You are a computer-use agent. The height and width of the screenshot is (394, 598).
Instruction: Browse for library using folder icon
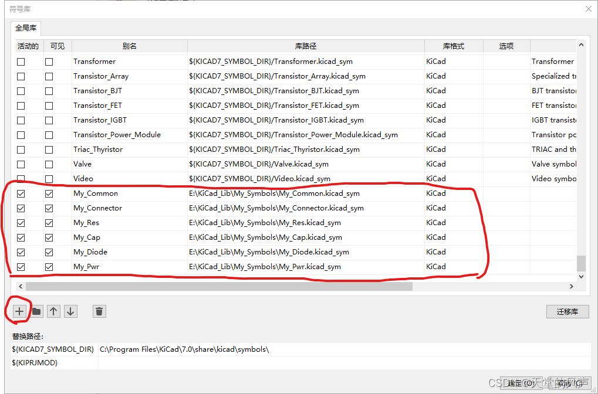(36, 311)
